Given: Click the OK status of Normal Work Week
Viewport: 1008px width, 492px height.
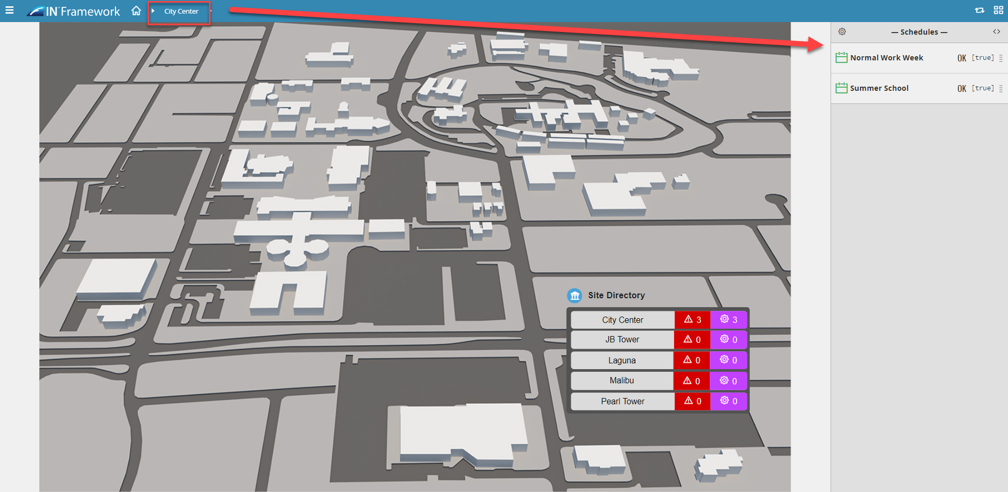Looking at the screenshot, I should click(962, 58).
